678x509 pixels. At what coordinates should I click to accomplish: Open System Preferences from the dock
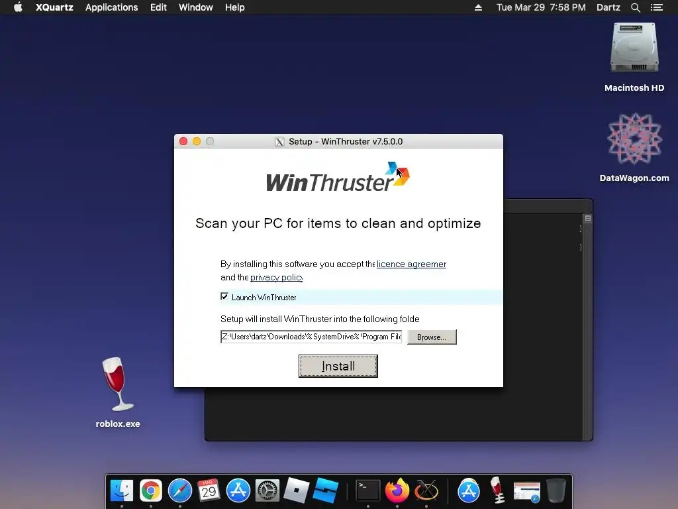click(x=267, y=490)
